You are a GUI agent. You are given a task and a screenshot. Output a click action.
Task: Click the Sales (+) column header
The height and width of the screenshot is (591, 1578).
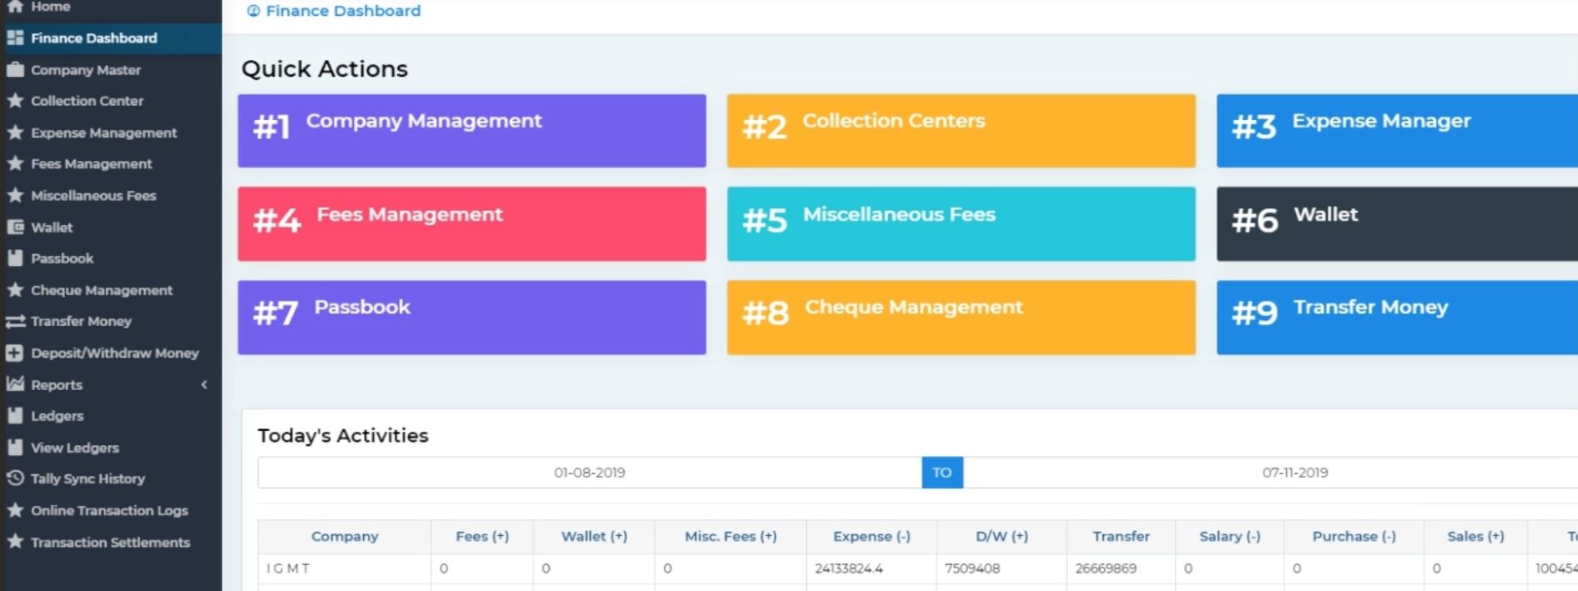(x=1476, y=537)
